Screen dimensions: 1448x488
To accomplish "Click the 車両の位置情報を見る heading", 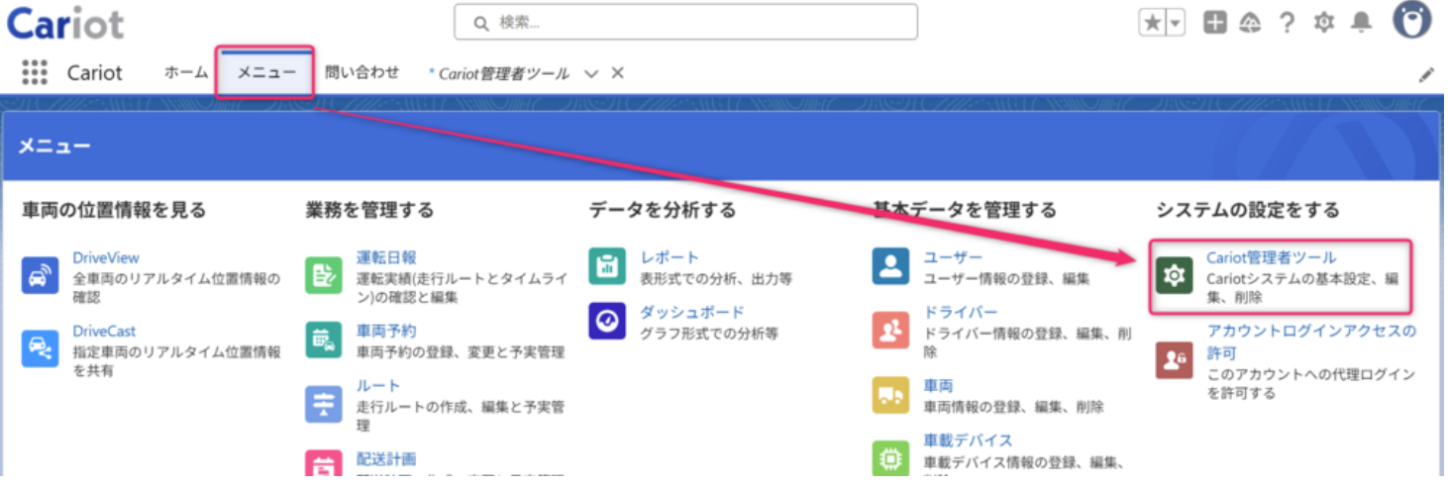I will [114, 210].
